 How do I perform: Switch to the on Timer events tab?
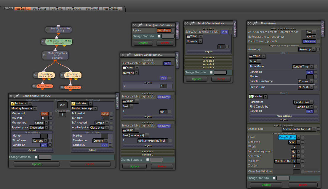pyautogui.click(x=40, y=9)
